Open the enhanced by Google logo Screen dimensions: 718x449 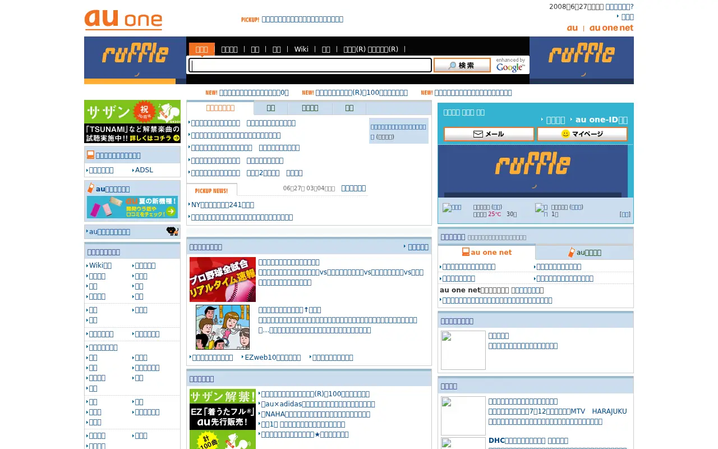[x=510, y=65]
